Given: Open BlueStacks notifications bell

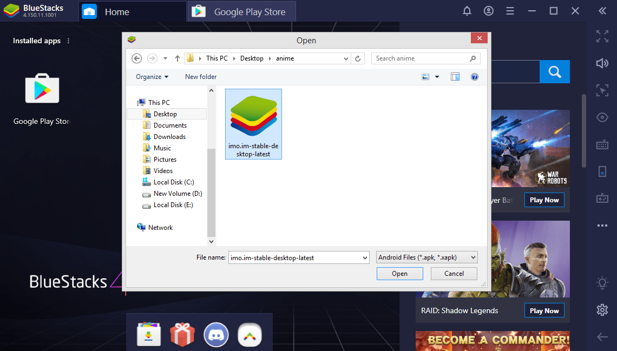Looking at the screenshot, I should (467, 11).
